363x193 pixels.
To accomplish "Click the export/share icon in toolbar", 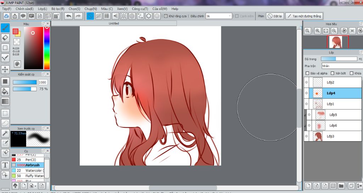I will pos(15,16).
